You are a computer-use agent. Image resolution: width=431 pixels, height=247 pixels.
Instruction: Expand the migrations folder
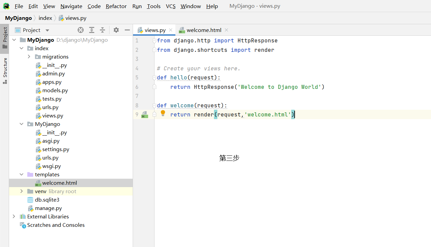[29, 57]
